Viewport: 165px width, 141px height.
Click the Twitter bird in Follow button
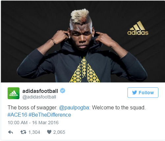point(135,93)
